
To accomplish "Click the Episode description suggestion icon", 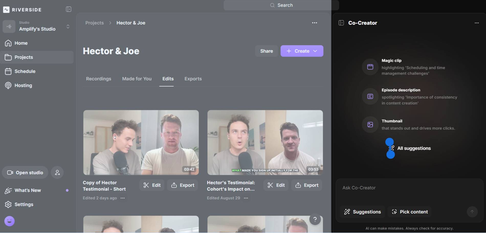I will click(370, 96).
